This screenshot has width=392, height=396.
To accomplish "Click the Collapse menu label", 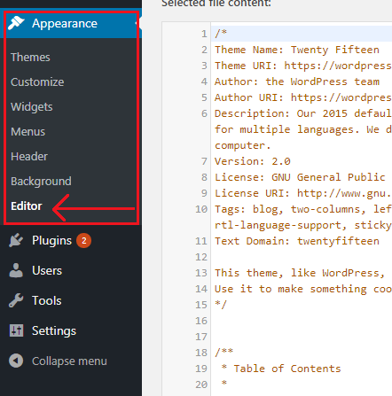I will (x=69, y=361).
